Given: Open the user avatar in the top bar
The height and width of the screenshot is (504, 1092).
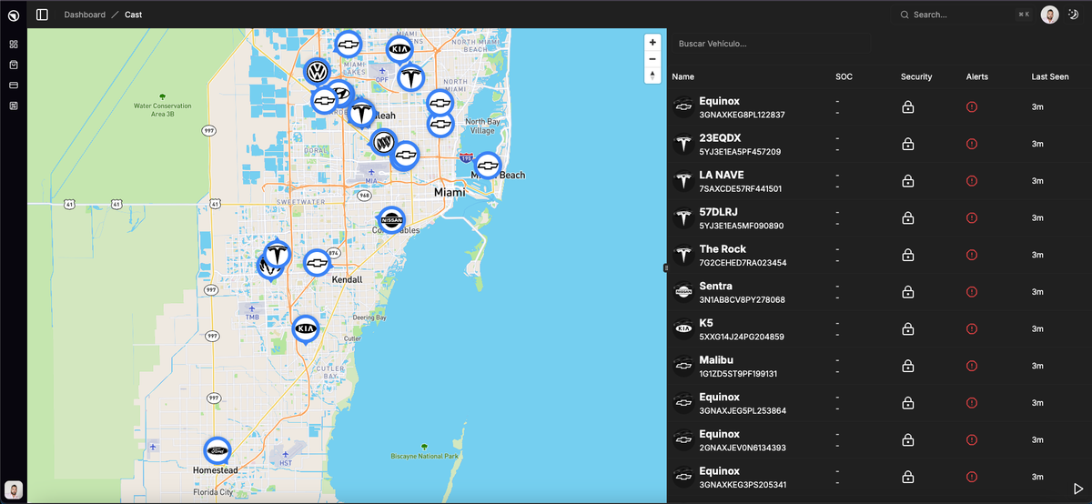Looking at the screenshot, I should 1049,15.
